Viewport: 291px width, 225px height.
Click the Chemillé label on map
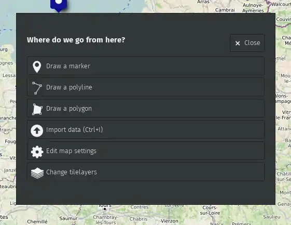(x=37, y=221)
